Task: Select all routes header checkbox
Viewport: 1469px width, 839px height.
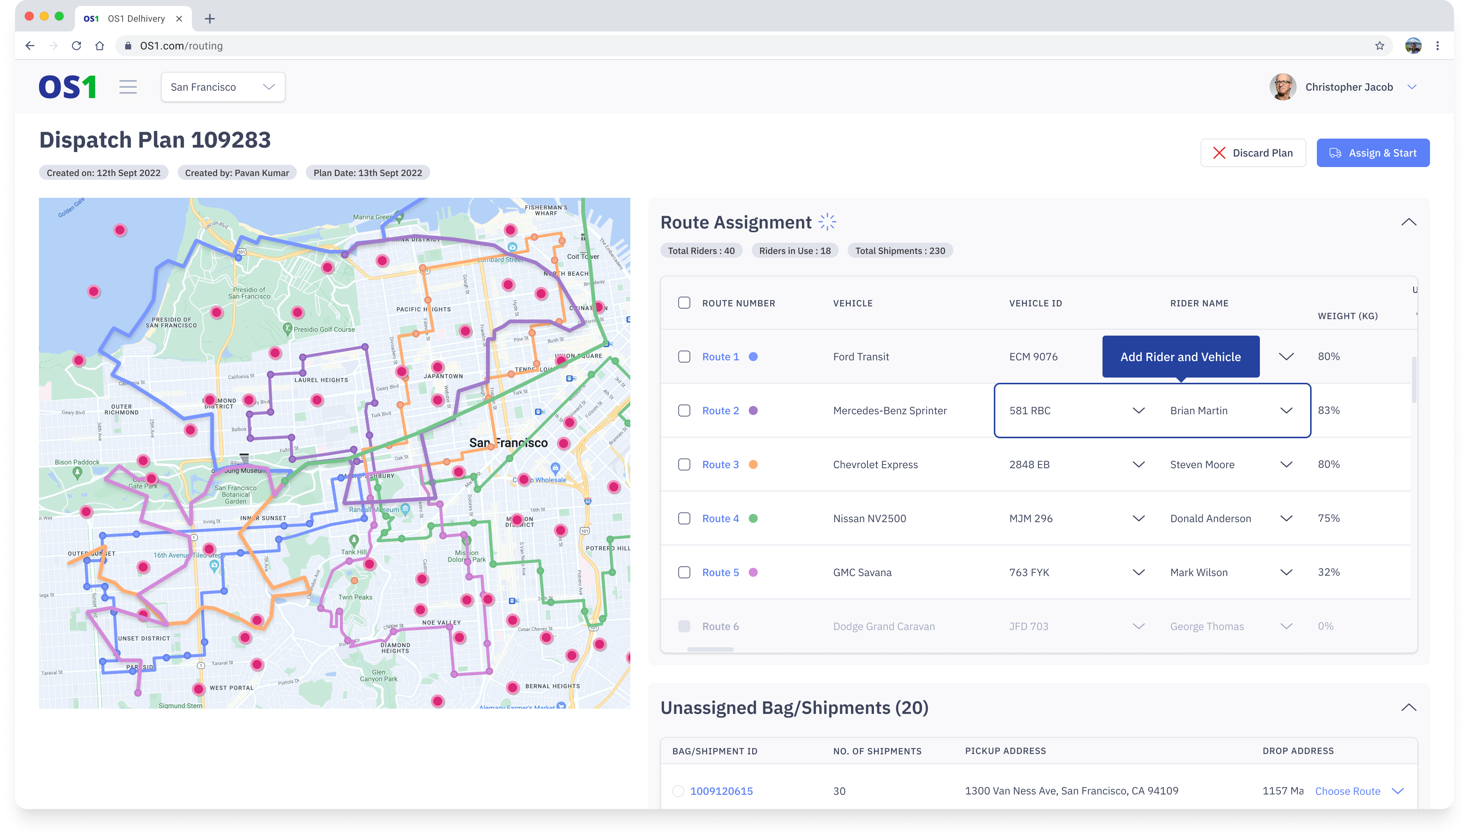Action: [x=684, y=303]
